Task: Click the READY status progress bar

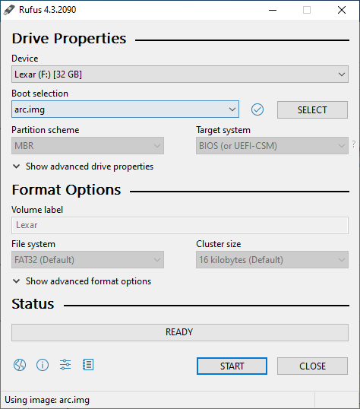Action: click(180, 332)
